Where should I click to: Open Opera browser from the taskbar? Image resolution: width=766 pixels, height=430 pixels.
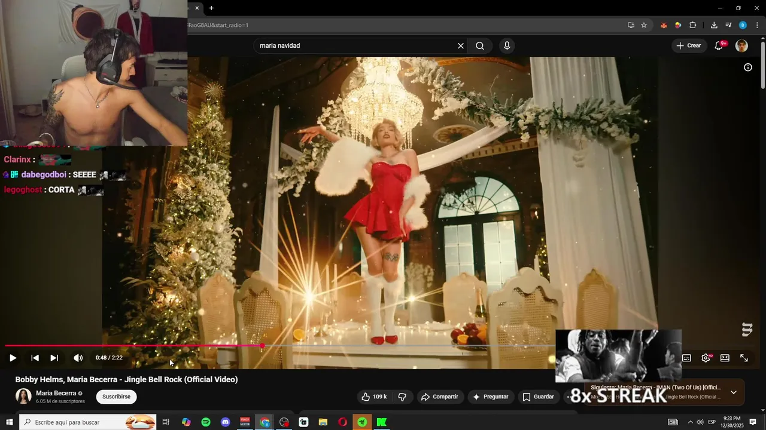pos(342,422)
